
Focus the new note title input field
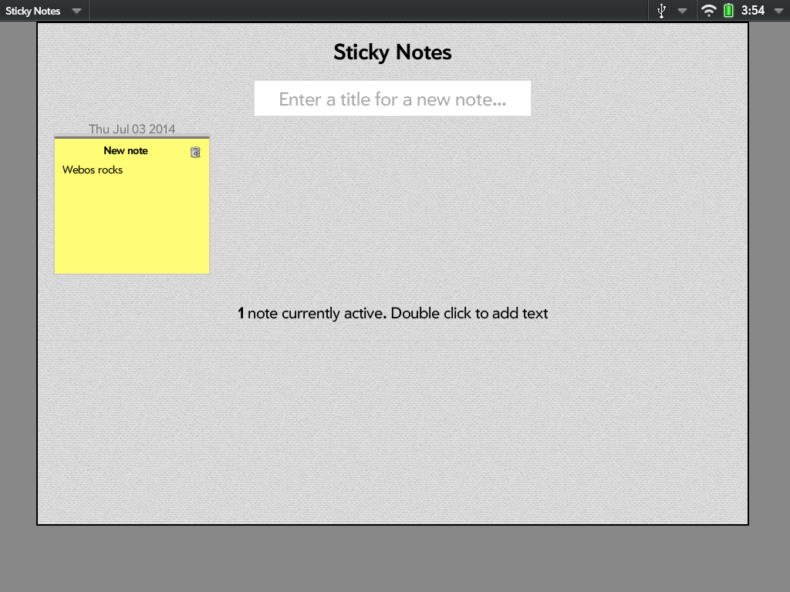click(x=392, y=99)
